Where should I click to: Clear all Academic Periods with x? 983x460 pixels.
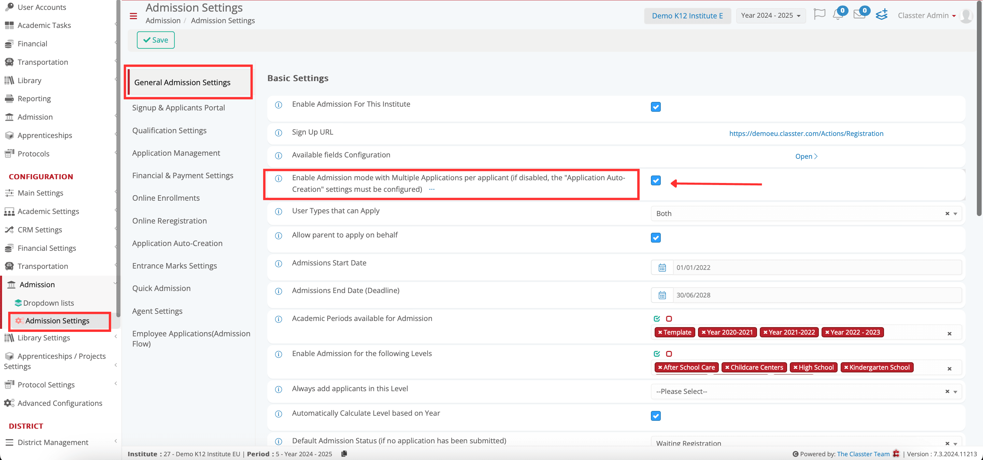(950, 334)
